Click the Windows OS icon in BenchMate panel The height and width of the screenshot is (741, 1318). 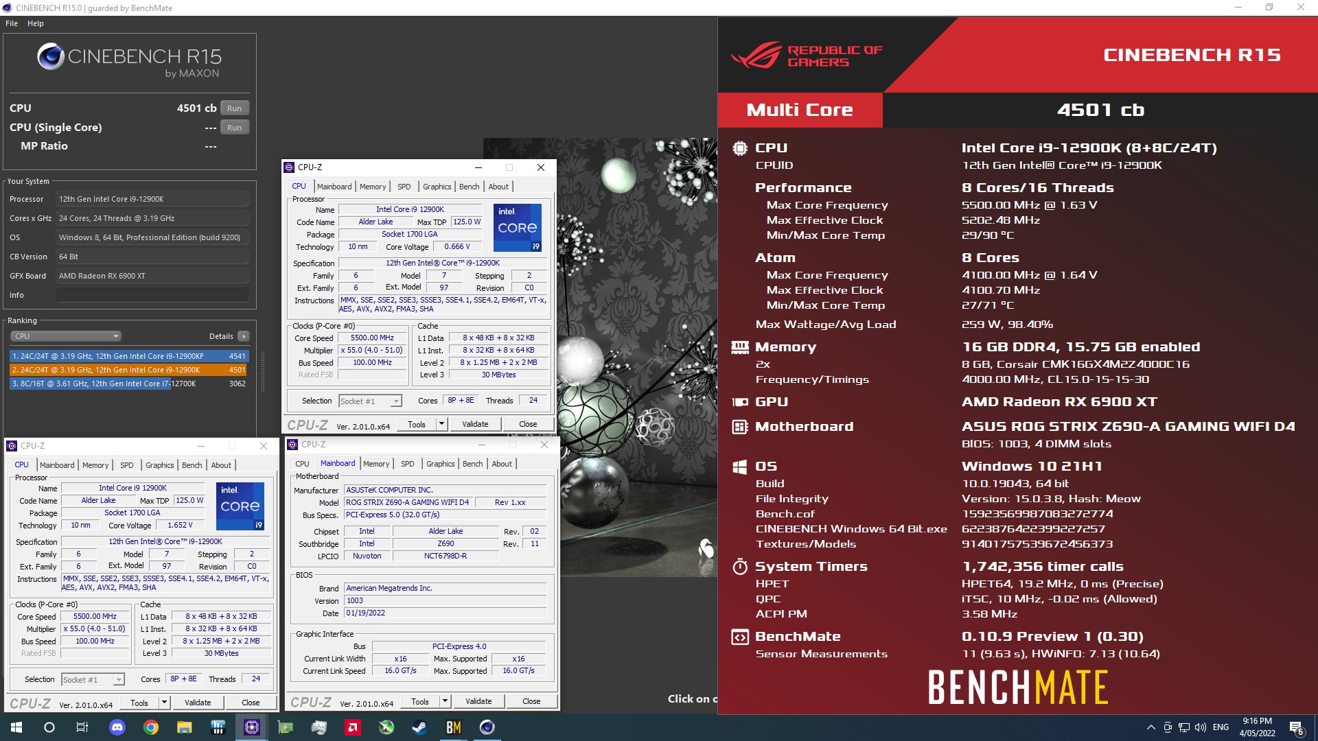(x=740, y=467)
